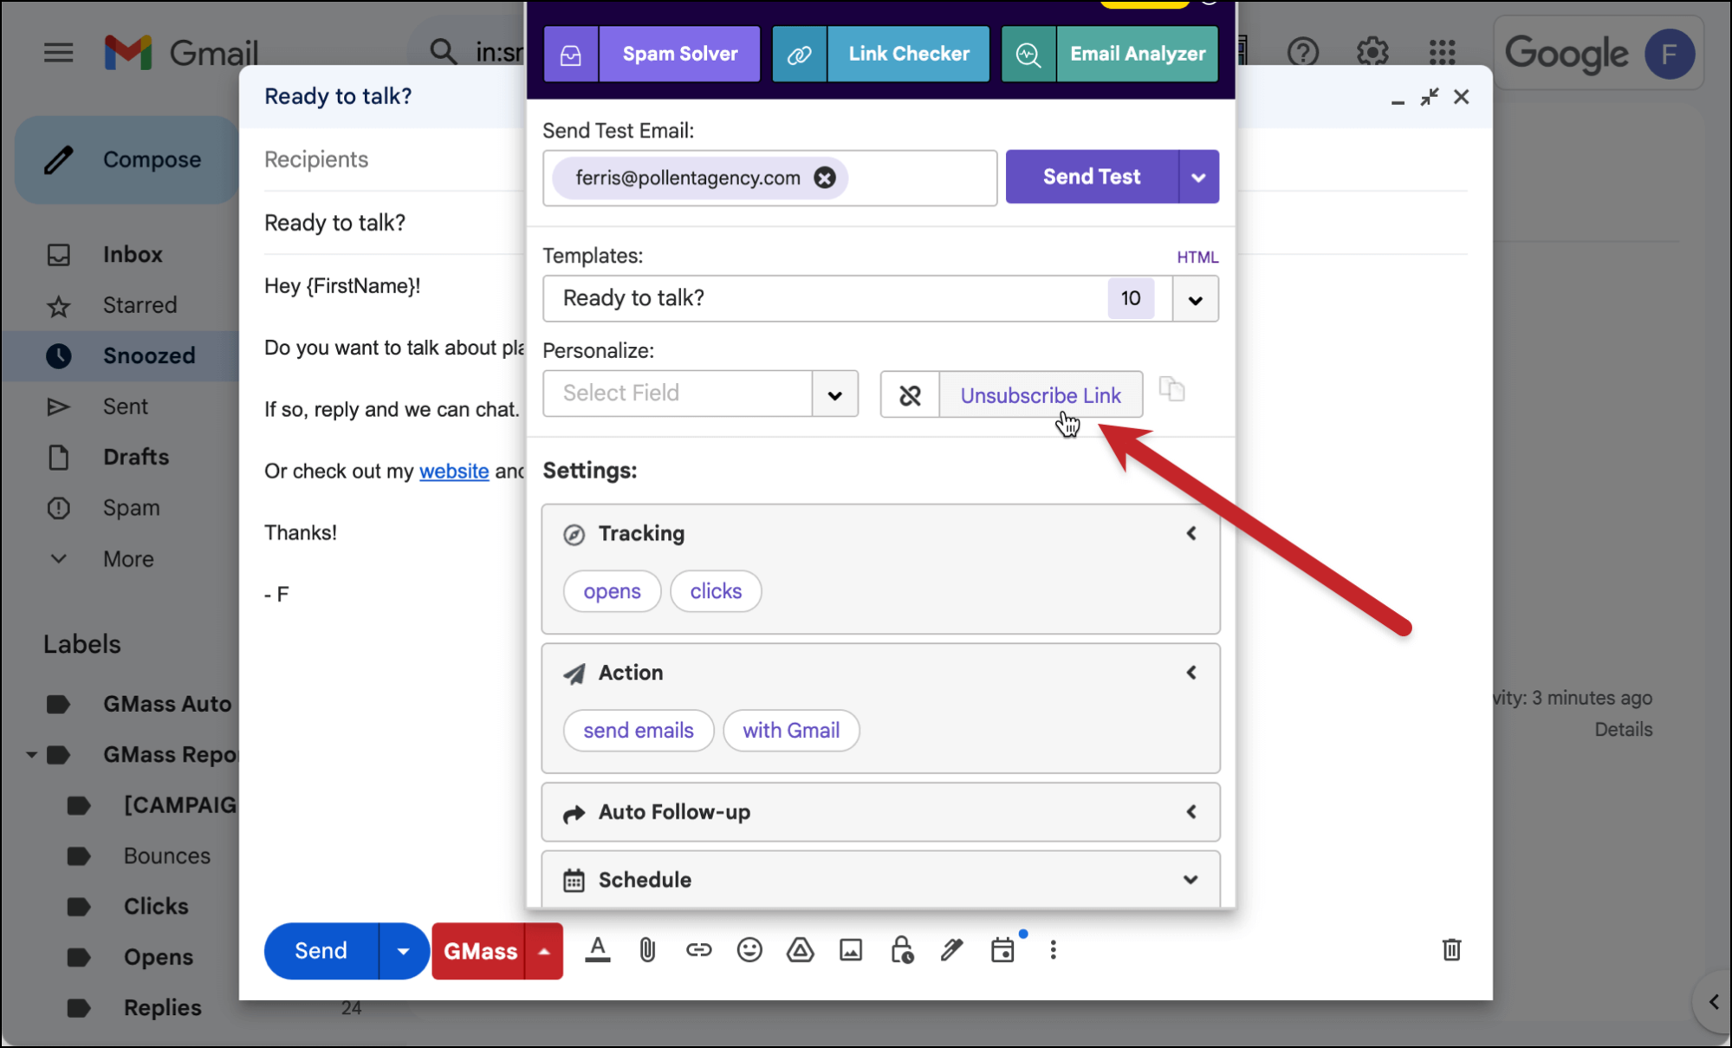Toggle the clicks tracking pill
The height and width of the screenshot is (1048, 1732).
(716, 591)
